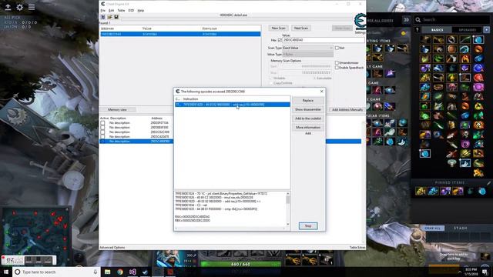The height and width of the screenshot is (277, 493).
Task: Tick Active checkbox of fourth address list row
Action: 102,137
